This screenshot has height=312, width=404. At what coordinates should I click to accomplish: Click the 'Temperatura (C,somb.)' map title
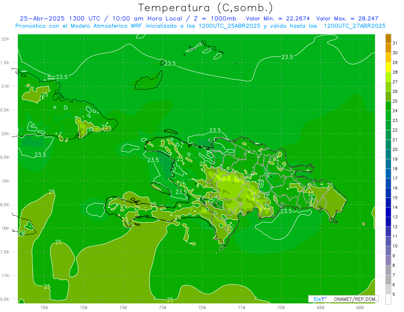[206, 7]
